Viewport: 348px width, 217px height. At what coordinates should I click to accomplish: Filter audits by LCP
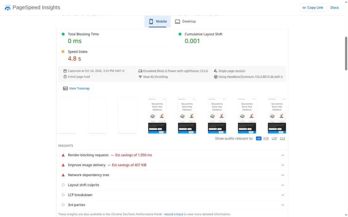pos(274,138)
